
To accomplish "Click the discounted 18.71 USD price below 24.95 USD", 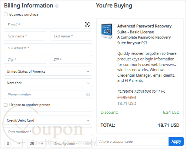I will [127, 103].
